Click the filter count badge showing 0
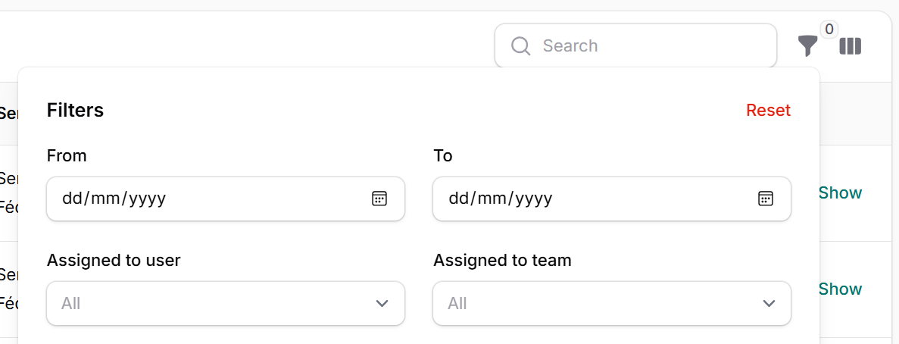Image resolution: width=899 pixels, height=344 pixels. click(x=829, y=30)
